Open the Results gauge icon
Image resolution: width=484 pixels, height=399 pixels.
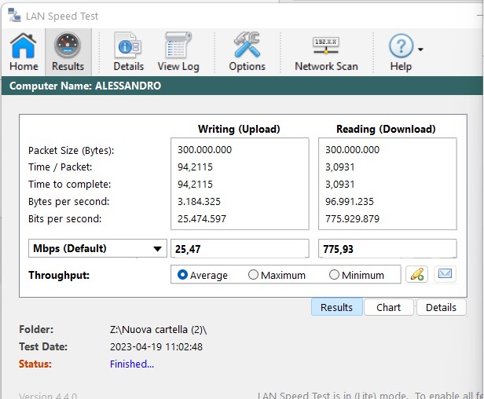tap(68, 52)
